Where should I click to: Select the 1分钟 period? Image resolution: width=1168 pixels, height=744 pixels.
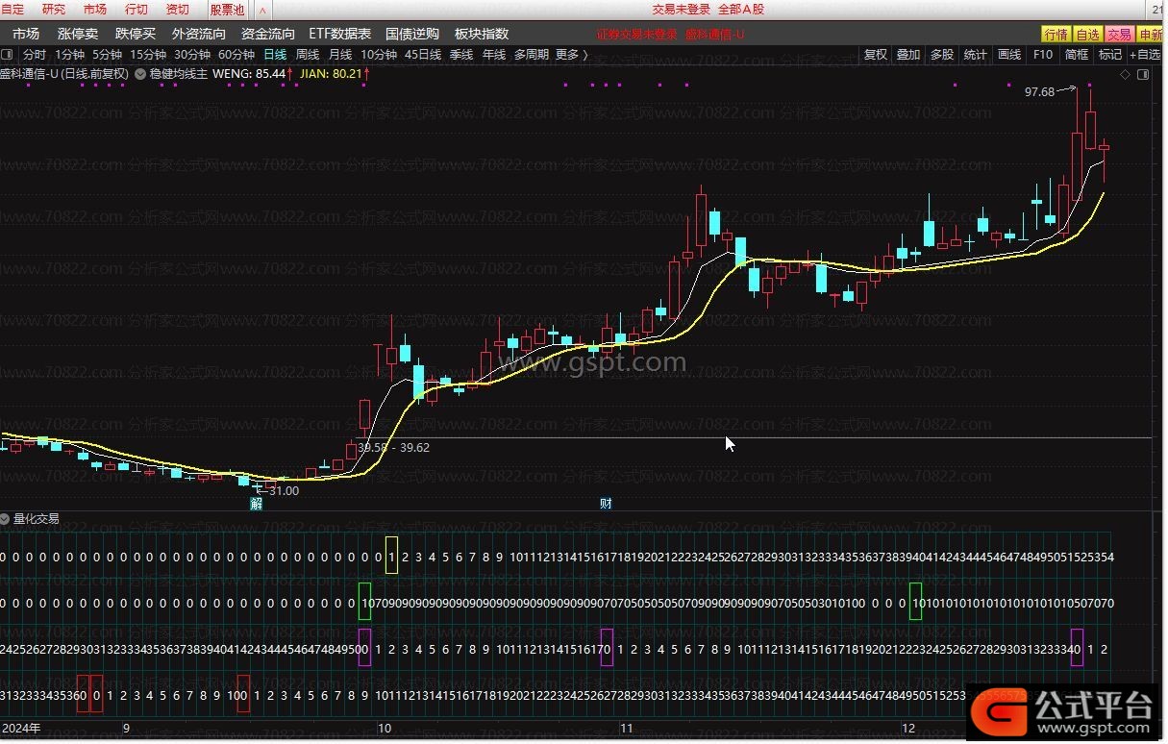click(70, 55)
